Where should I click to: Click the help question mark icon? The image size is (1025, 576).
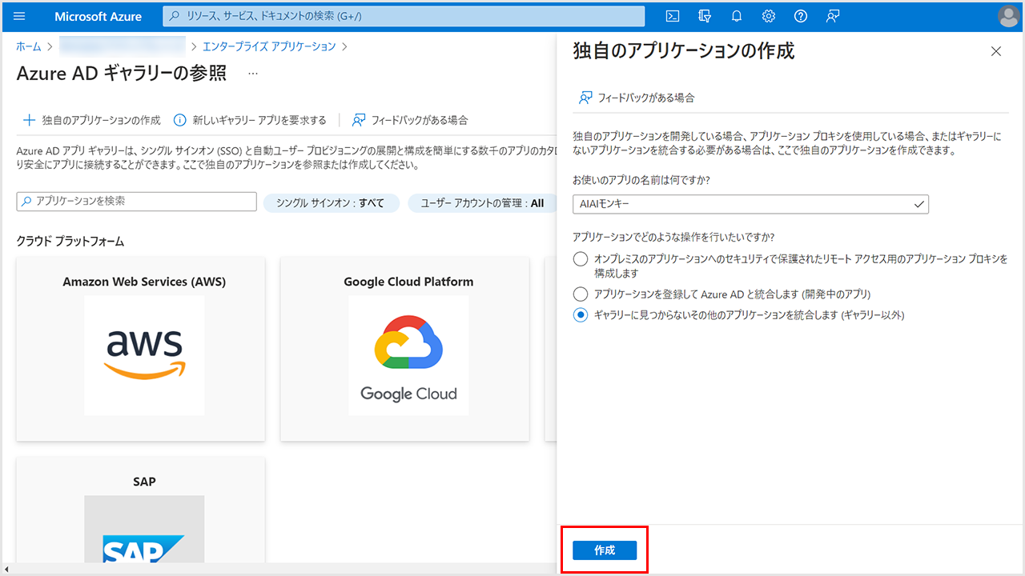pyautogui.click(x=800, y=16)
